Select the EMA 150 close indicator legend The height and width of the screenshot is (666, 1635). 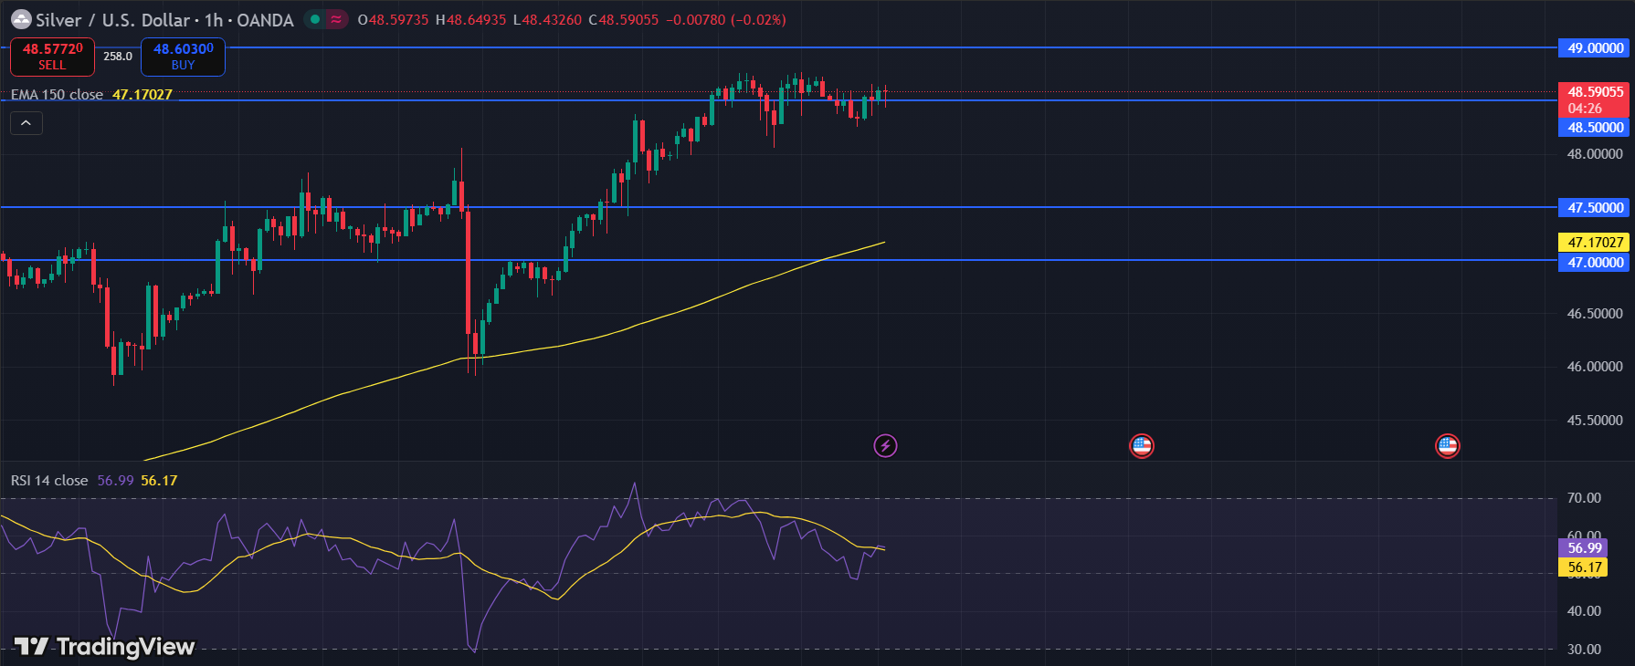pos(57,95)
